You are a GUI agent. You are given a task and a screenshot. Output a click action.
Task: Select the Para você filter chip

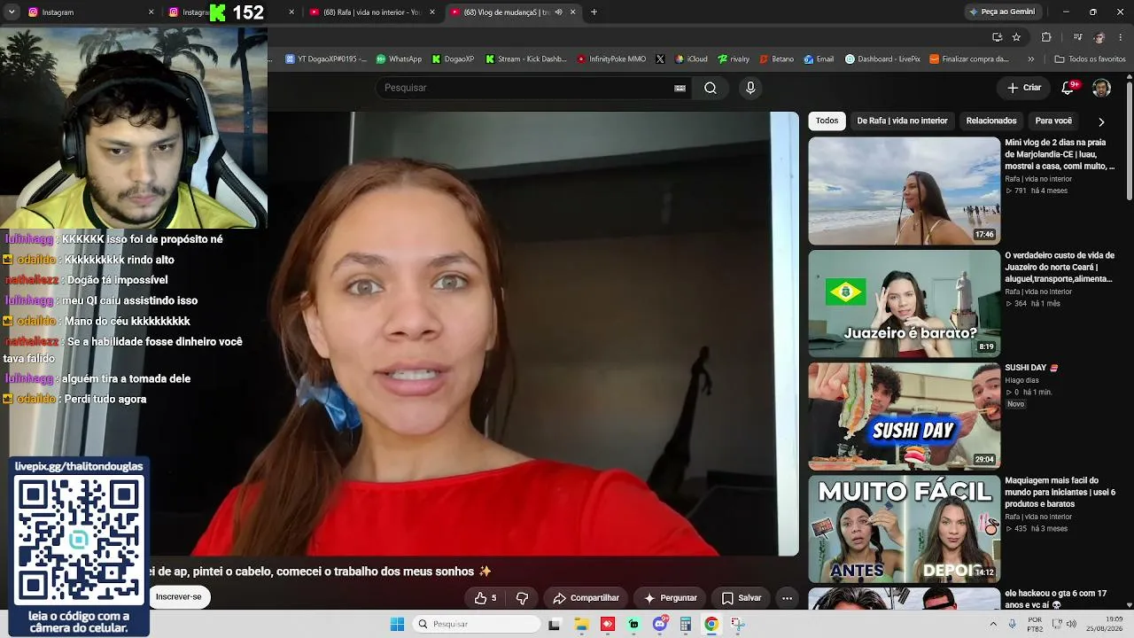[x=1053, y=121]
